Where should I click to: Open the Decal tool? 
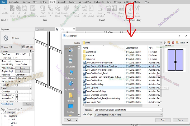50,10
